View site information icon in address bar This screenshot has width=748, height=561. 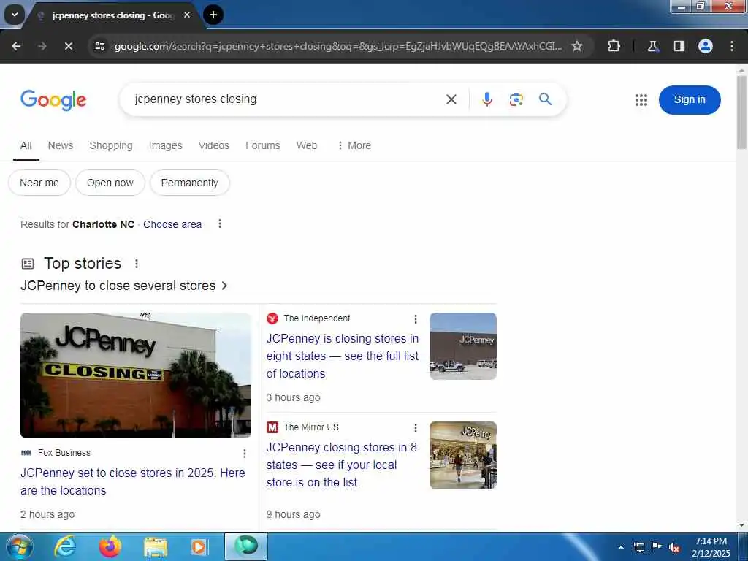[100, 46]
